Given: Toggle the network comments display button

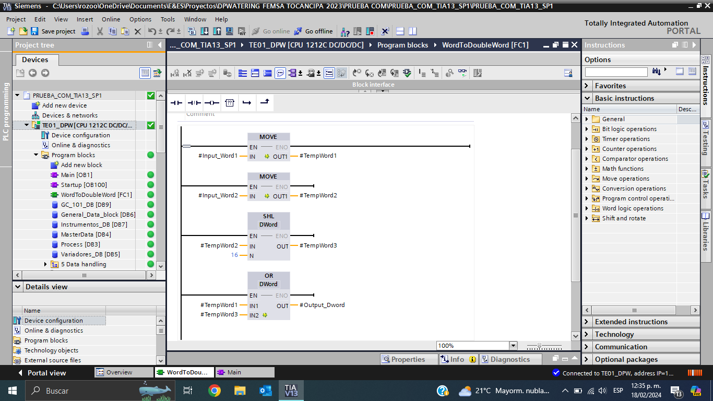Looking at the screenshot, I should click(280, 73).
